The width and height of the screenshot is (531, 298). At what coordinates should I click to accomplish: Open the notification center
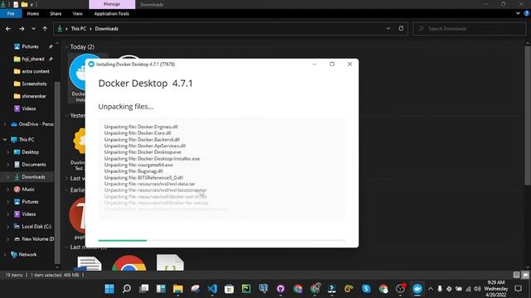518,289
